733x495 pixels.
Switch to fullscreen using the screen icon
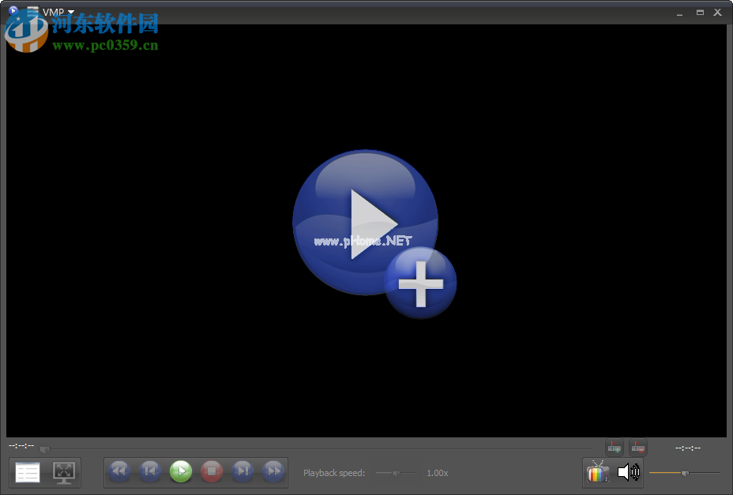(x=64, y=473)
